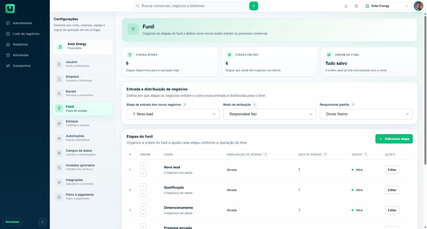Open Usuário settings section
This screenshot has width=427, height=229.
click(x=82, y=64)
